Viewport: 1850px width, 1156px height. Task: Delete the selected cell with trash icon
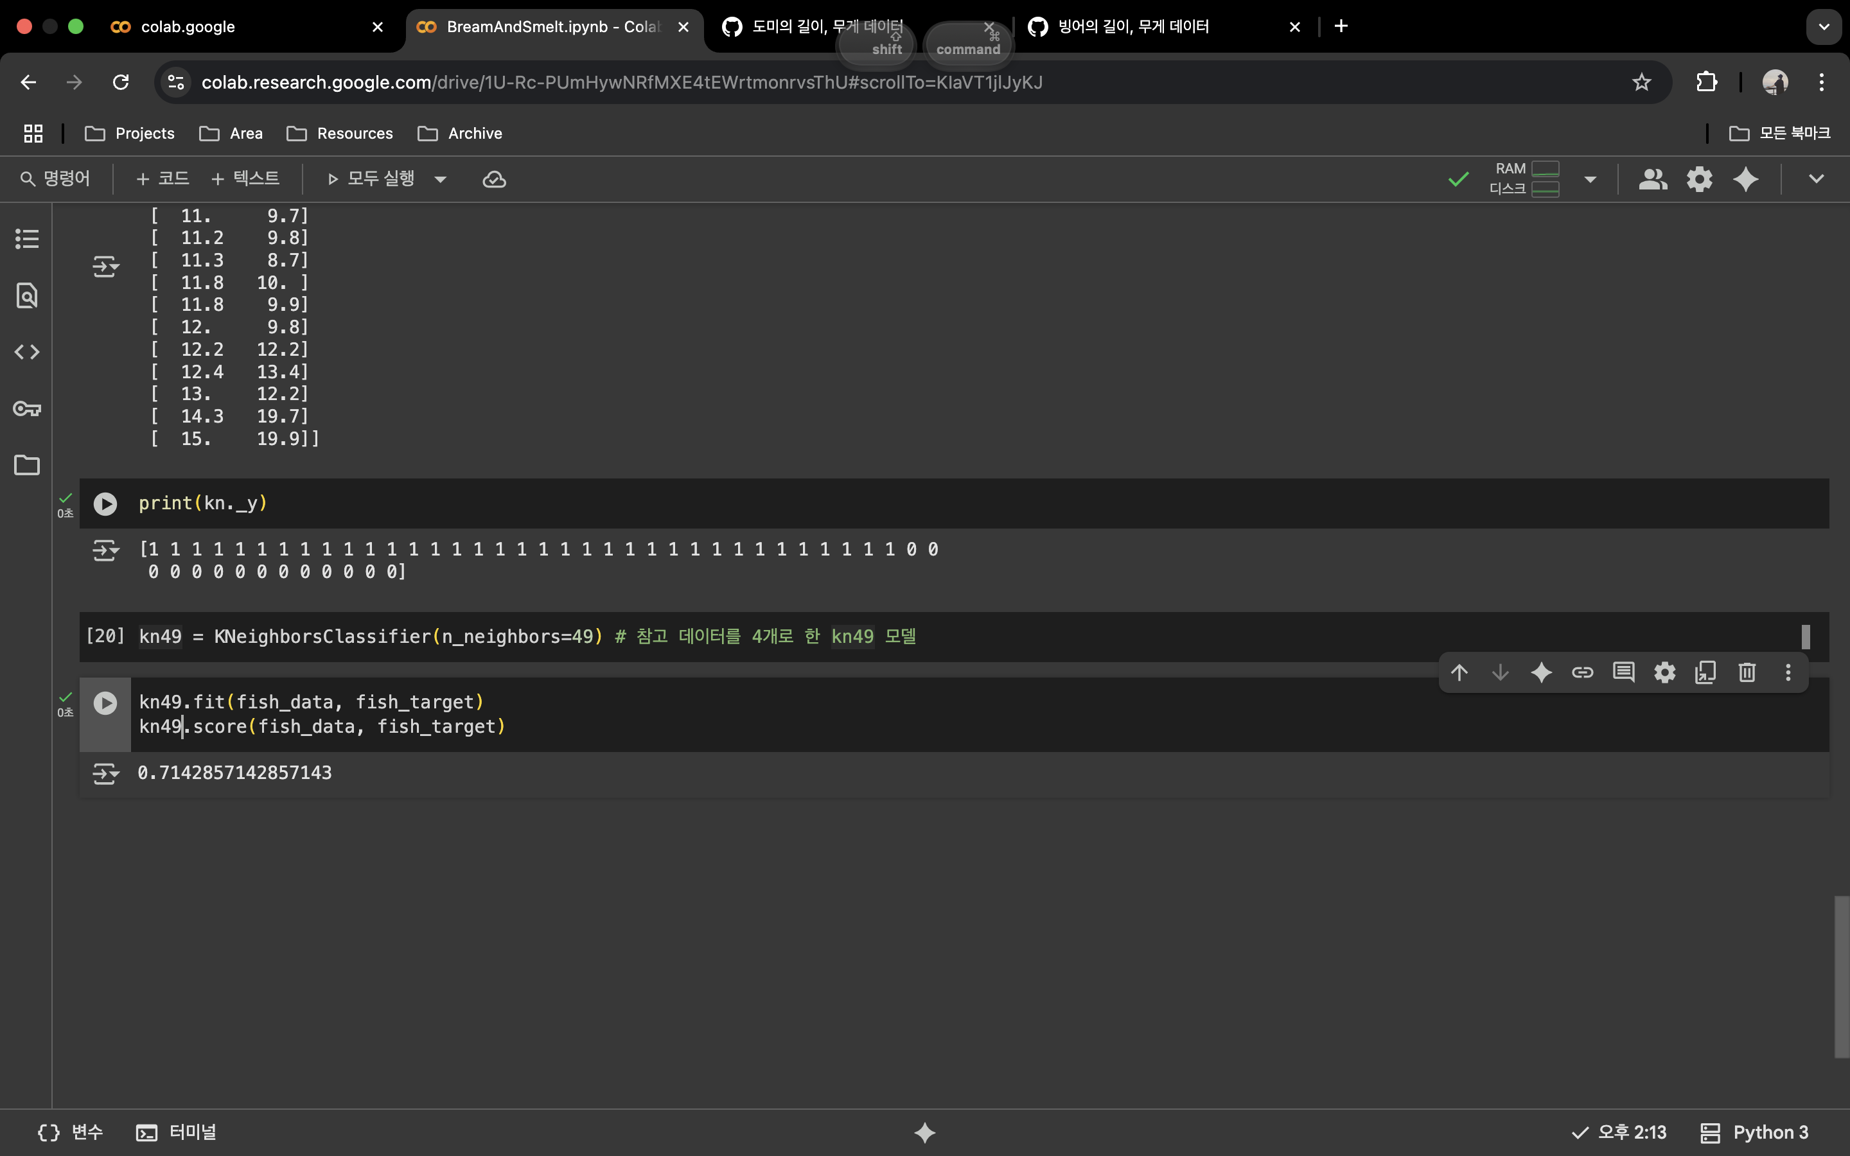tap(1746, 672)
